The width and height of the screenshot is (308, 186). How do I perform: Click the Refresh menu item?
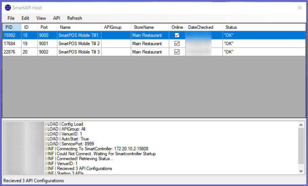tap(75, 18)
